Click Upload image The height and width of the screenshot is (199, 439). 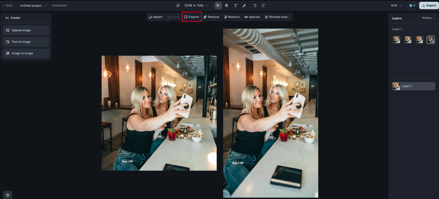click(x=26, y=30)
